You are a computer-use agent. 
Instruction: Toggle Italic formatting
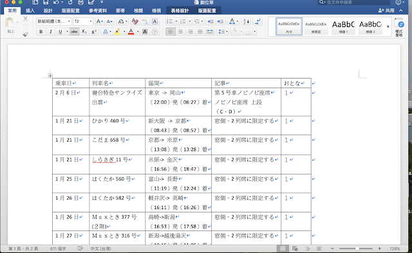[x=51, y=32]
